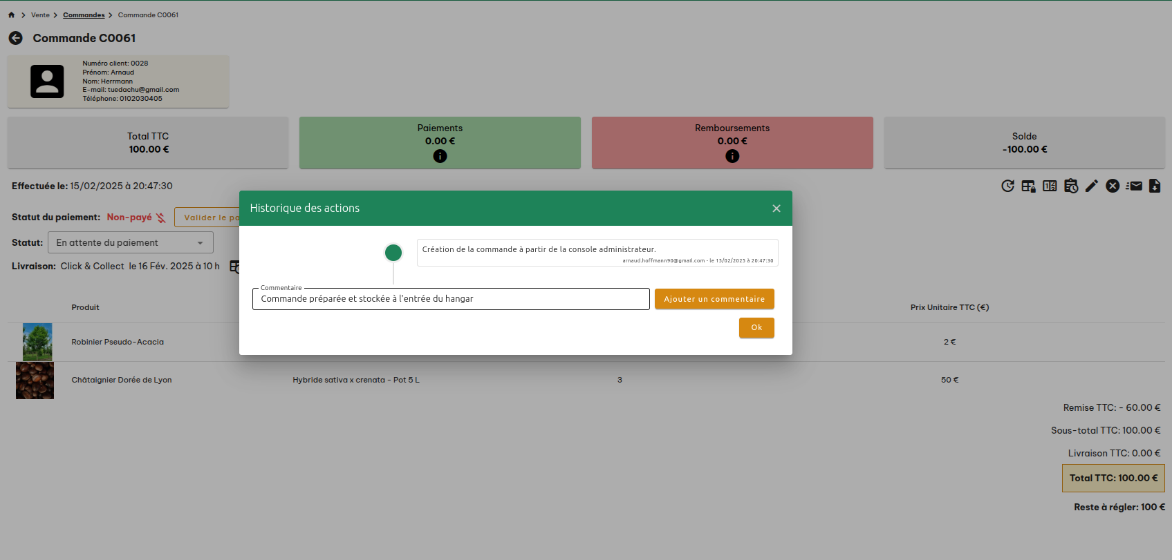Click Châtaignier Dorée de Lyon product name
1172x560 pixels.
tap(122, 380)
